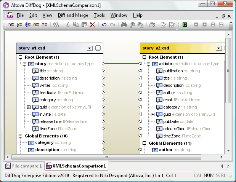
Task: Click the red X Delete icon
Action: point(93,25)
